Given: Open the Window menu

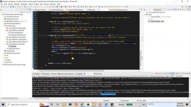Looking at the screenshot, I should pos(53,4).
